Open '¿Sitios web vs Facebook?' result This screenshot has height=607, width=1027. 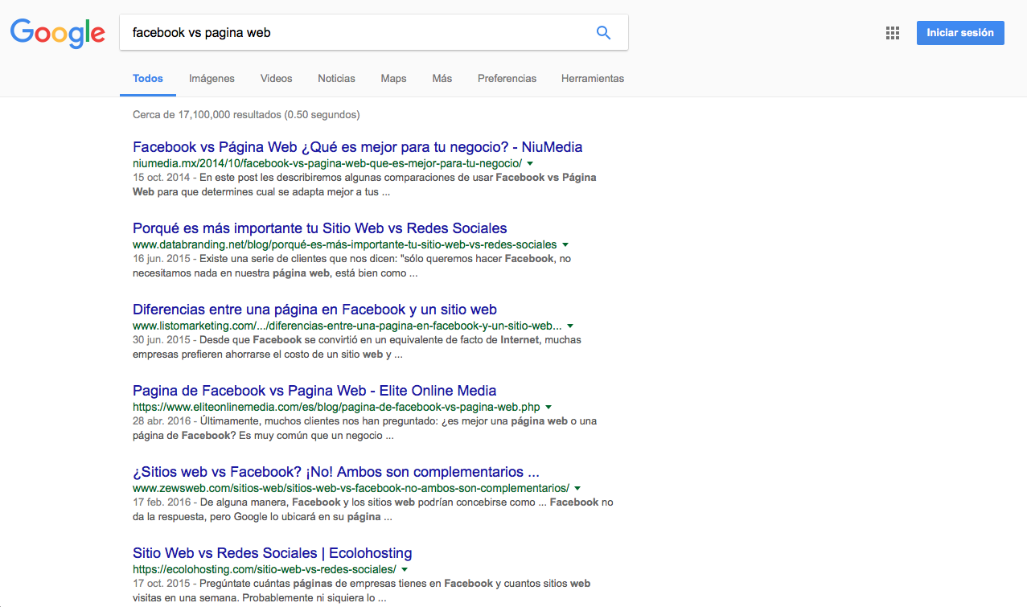[x=335, y=472]
